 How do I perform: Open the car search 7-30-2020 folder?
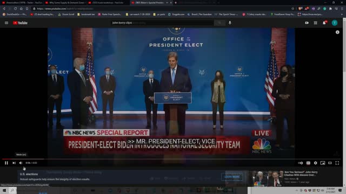click(138, 15)
